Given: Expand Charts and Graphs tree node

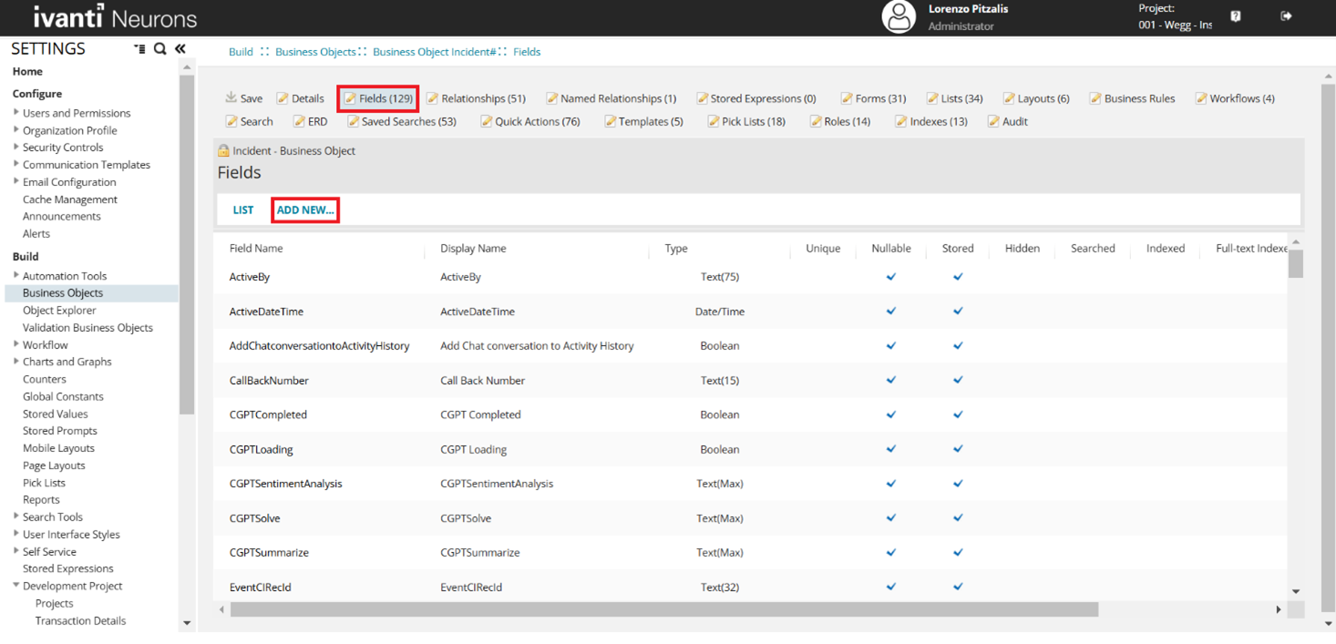Looking at the screenshot, I should [16, 361].
